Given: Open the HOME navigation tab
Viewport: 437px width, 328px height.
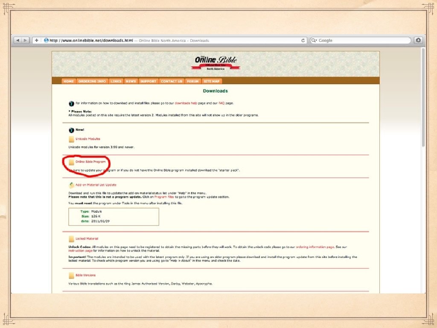Looking at the screenshot, I should (69, 81).
